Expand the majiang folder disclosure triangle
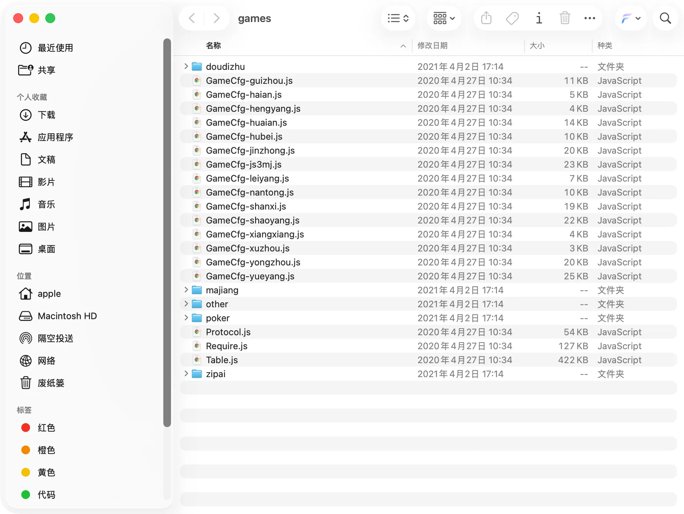Viewport: 684px width, 514px height. pyautogui.click(x=186, y=290)
